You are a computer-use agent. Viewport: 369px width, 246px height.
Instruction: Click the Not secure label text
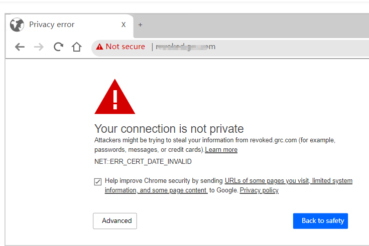pos(125,47)
